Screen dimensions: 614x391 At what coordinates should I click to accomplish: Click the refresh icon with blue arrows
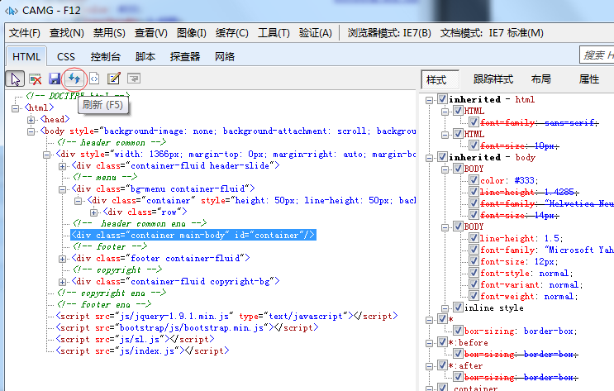pyautogui.click(x=74, y=79)
